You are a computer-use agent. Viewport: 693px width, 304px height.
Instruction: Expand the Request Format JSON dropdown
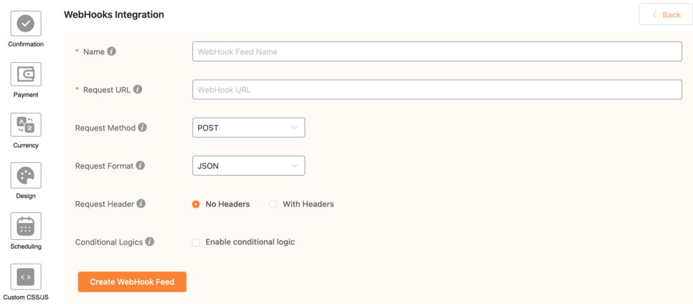248,166
